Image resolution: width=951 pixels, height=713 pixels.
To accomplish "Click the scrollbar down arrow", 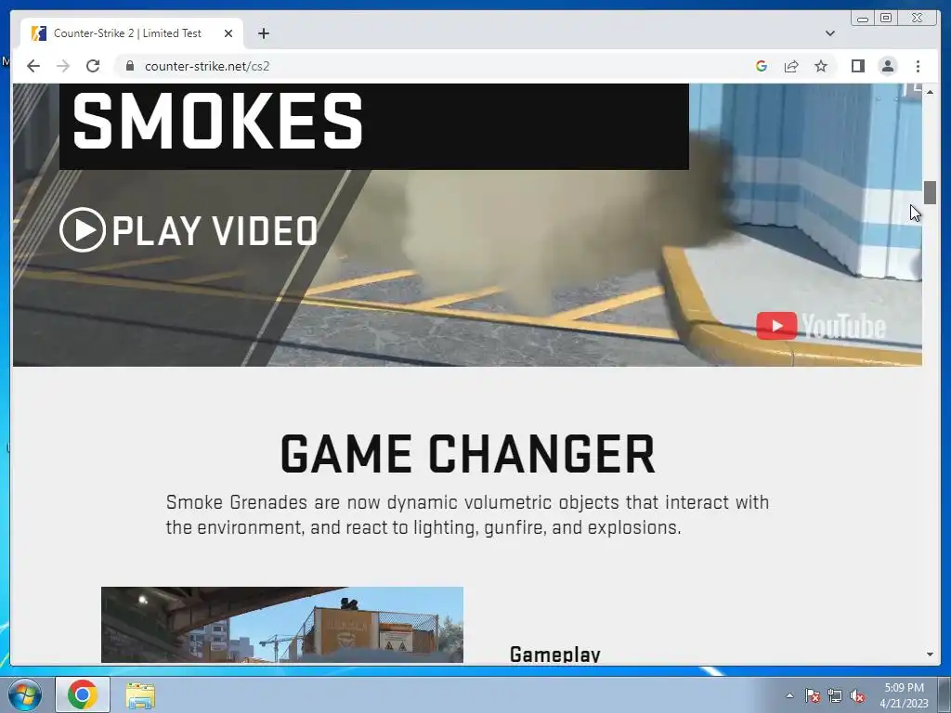I will tap(931, 655).
